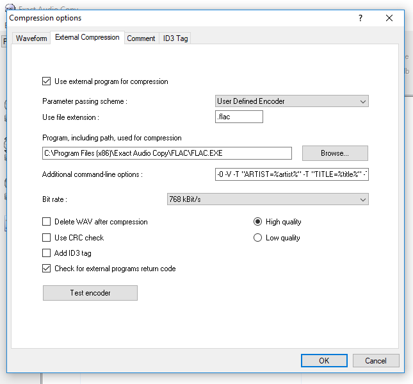Expand the Bit rate dropdown
The width and height of the screenshot is (413, 384).
point(267,199)
